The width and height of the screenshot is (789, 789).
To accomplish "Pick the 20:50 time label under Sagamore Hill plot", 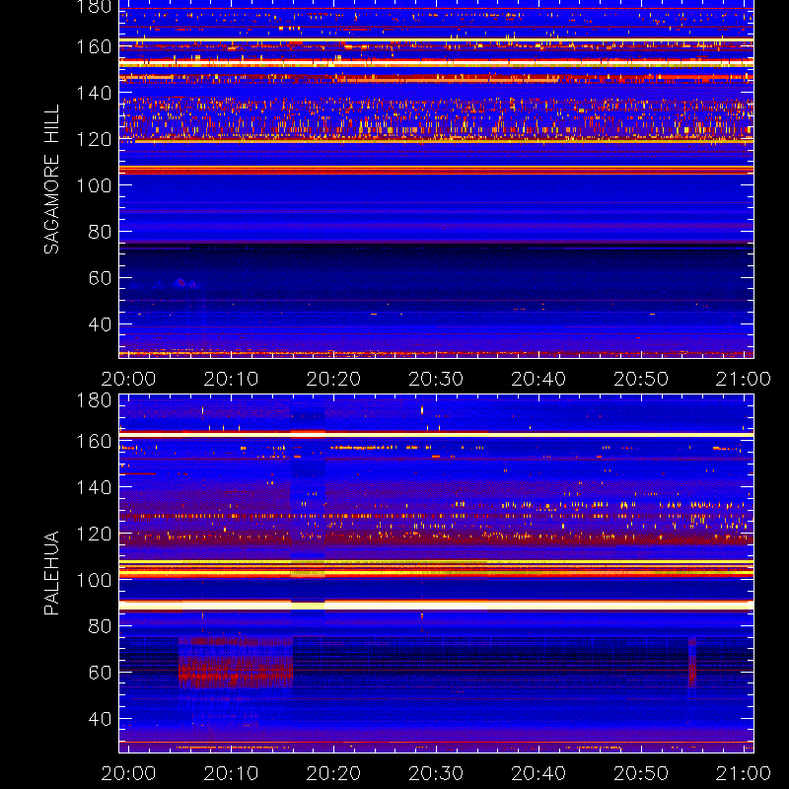I will pyautogui.click(x=641, y=379).
